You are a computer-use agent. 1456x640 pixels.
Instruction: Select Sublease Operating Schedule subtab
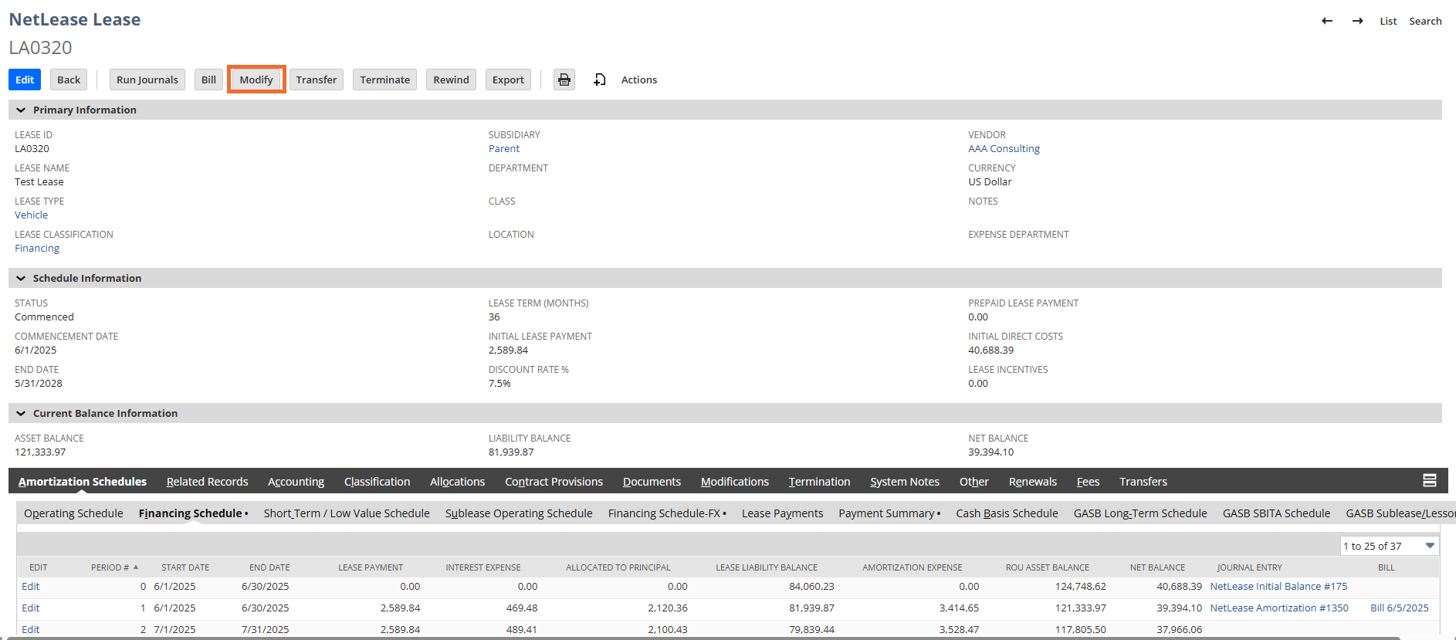519,513
